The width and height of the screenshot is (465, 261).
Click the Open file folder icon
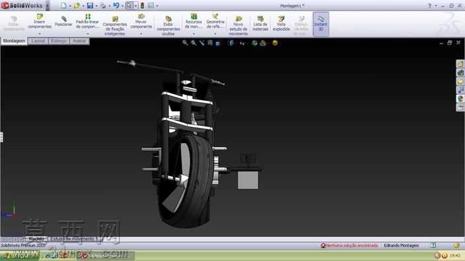77,6
